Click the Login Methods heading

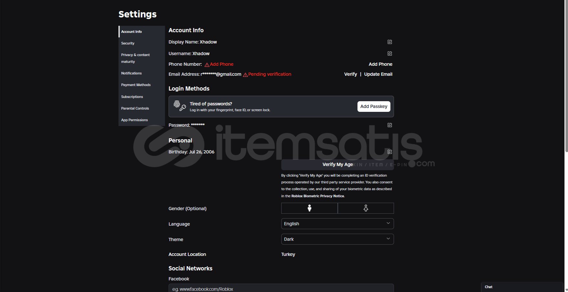(189, 89)
